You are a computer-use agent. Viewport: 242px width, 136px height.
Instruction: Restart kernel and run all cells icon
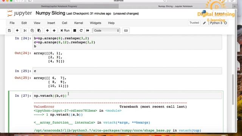(88, 31)
